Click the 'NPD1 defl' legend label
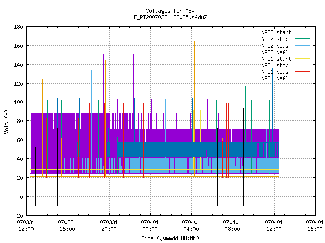325x243 pixels. (x=275, y=78)
